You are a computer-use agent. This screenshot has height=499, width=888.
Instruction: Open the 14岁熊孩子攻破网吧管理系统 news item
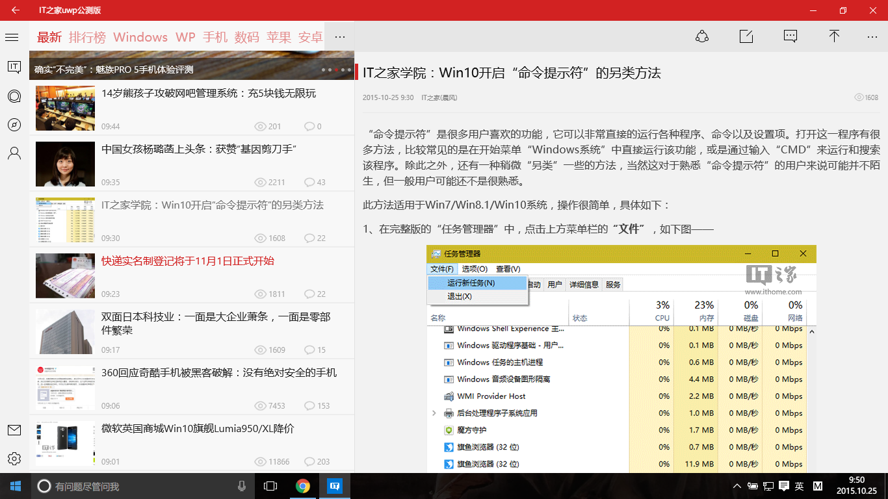pyautogui.click(x=209, y=94)
